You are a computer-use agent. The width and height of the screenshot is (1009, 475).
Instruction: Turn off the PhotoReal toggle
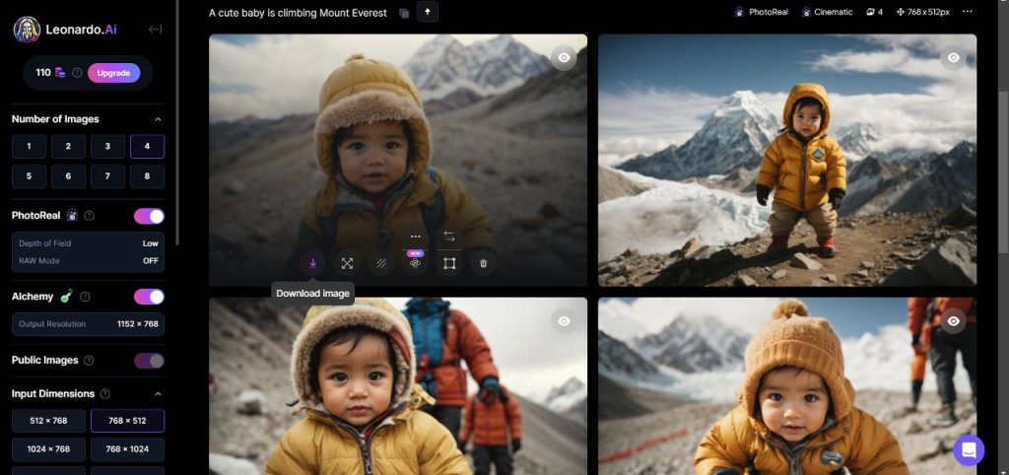tap(149, 216)
